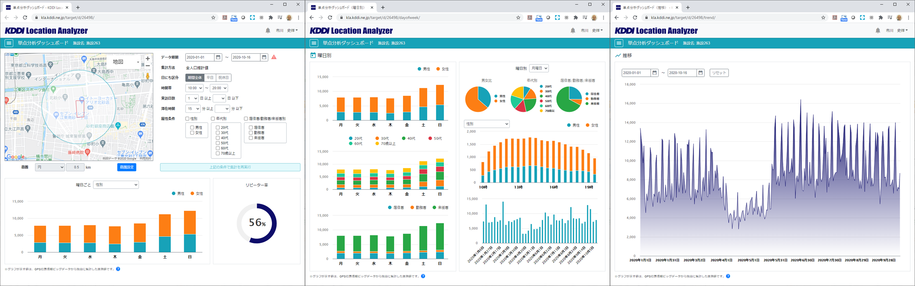915x286 pixels.
Task: Open calendar picker for trend end date
Action: tap(700, 73)
